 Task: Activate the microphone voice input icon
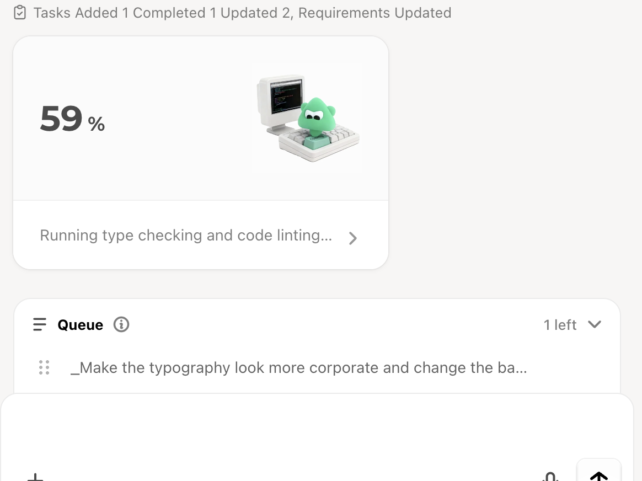(x=550, y=477)
